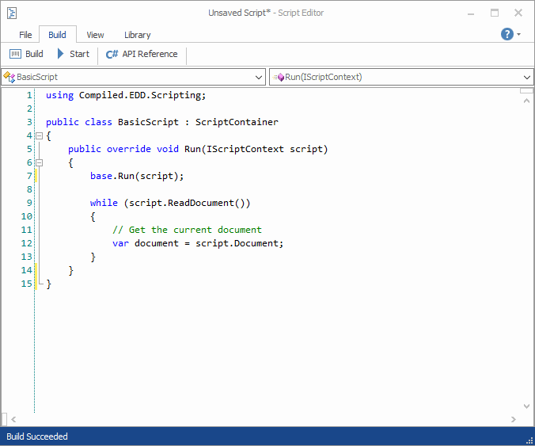
Task: Click the Build toolbar icon
Action: click(16, 54)
